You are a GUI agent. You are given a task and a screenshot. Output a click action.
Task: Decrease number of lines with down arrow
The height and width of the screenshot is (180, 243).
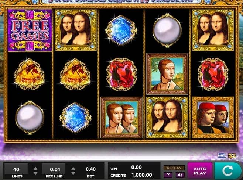tap(35, 173)
